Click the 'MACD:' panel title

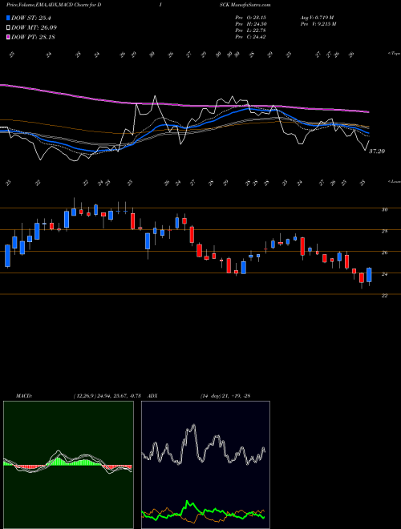(23, 396)
